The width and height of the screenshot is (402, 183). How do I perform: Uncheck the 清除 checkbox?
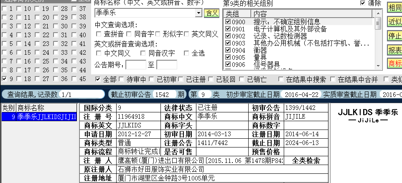(x=363, y=3)
